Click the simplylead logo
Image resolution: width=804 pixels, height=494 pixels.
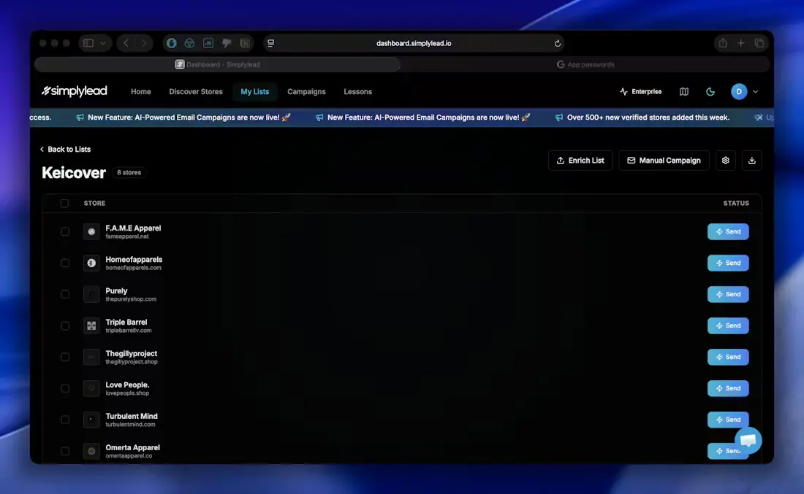[75, 91]
